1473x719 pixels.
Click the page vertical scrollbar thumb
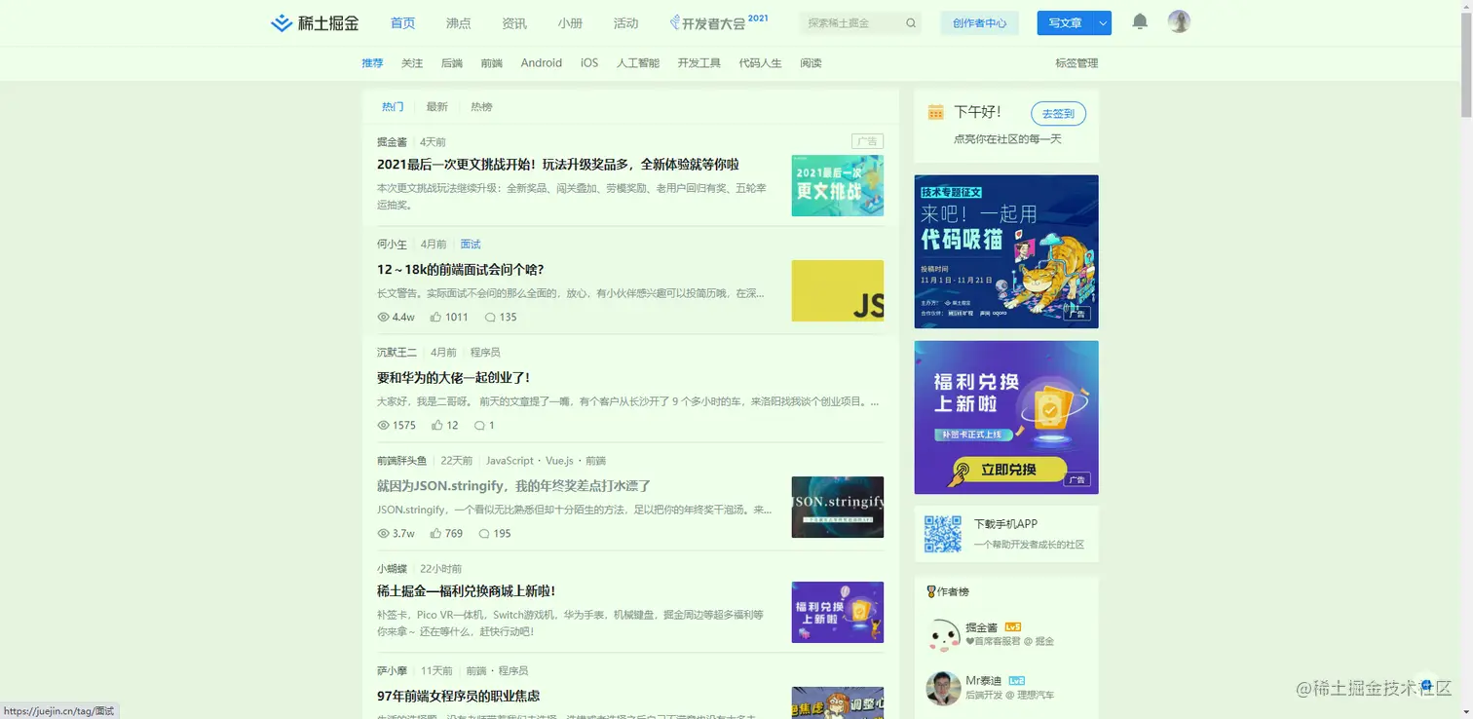click(x=1466, y=63)
